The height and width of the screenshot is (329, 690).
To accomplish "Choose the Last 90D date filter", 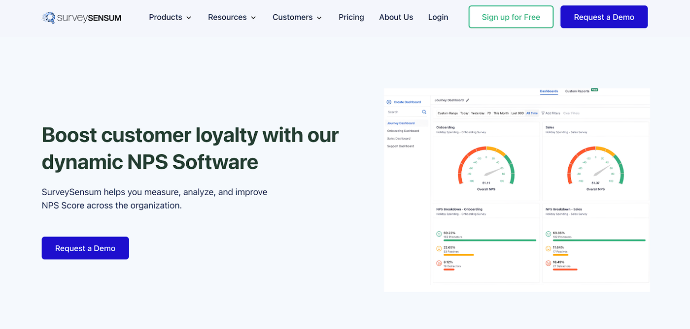I will point(517,113).
